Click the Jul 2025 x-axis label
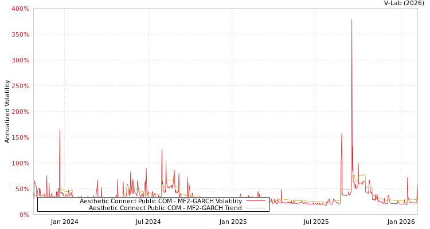This screenshot has height=229, width=430. (x=316, y=222)
